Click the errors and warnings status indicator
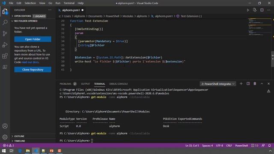Viewport: 274px width, 154px height. [x=8, y=145]
